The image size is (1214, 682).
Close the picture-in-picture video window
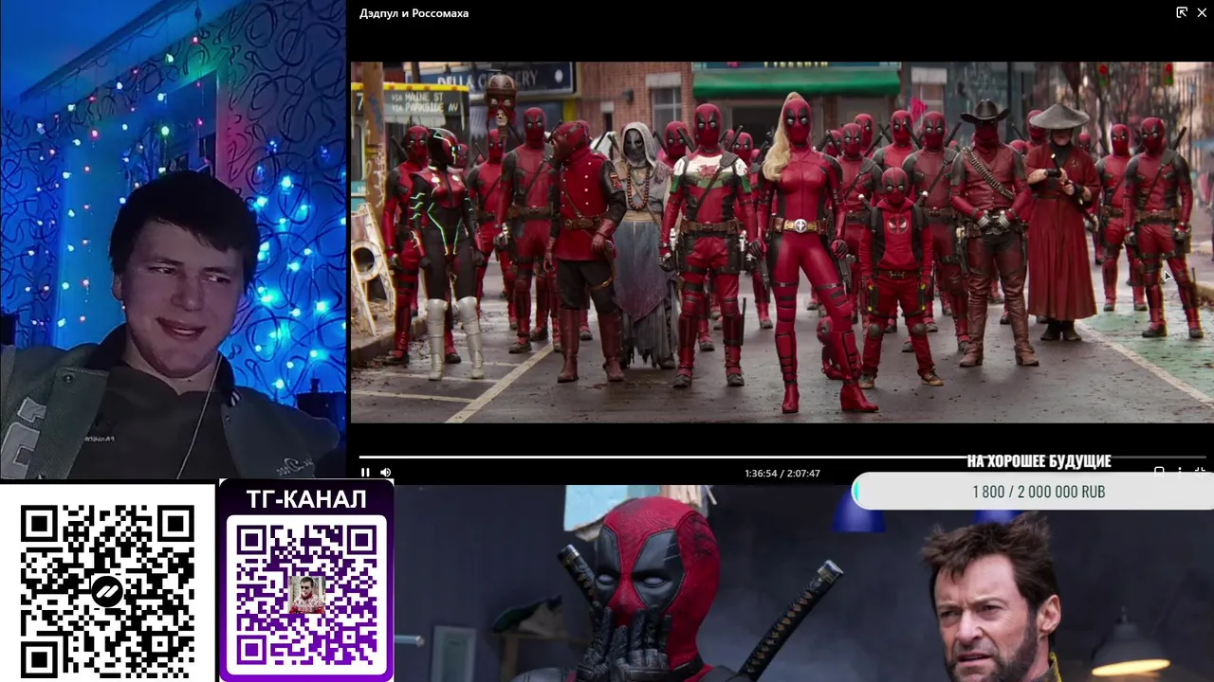[x=1202, y=12]
